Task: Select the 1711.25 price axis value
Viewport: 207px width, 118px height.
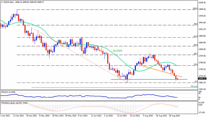Action: pyautogui.click(x=202, y=76)
